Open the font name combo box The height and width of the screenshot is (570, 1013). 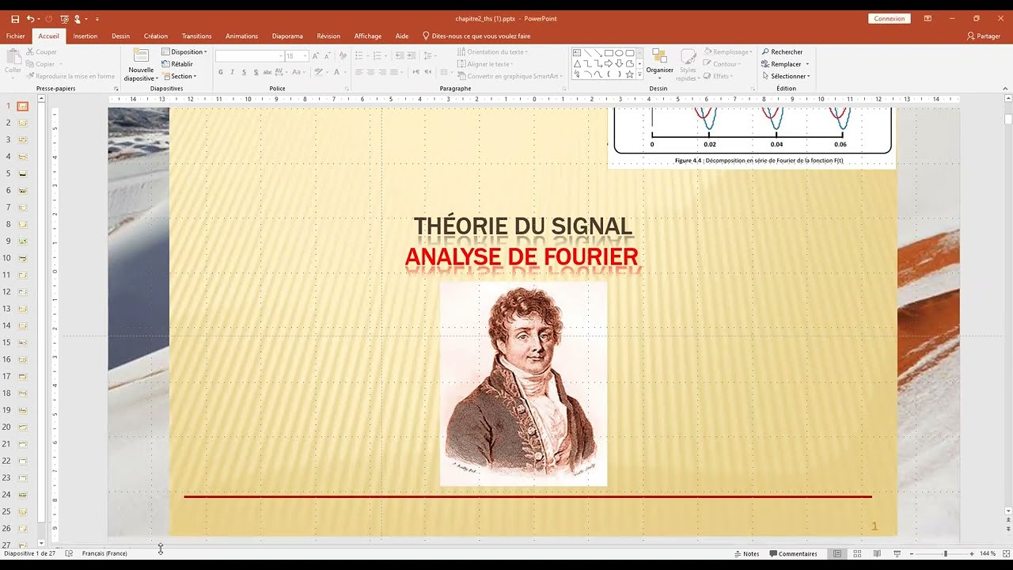[250, 56]
